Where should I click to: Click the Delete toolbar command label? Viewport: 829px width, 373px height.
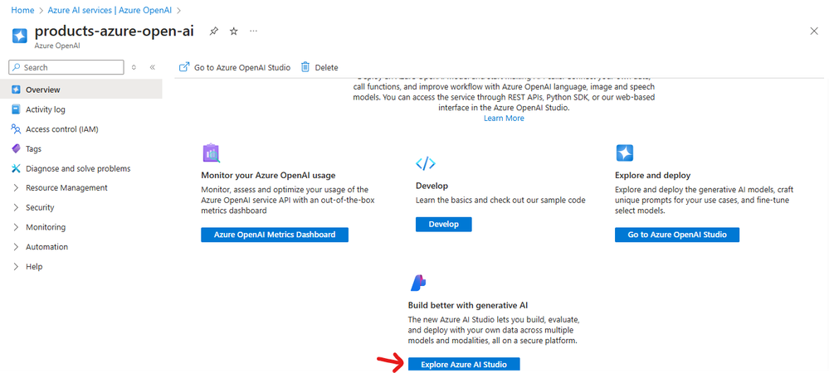326,68
